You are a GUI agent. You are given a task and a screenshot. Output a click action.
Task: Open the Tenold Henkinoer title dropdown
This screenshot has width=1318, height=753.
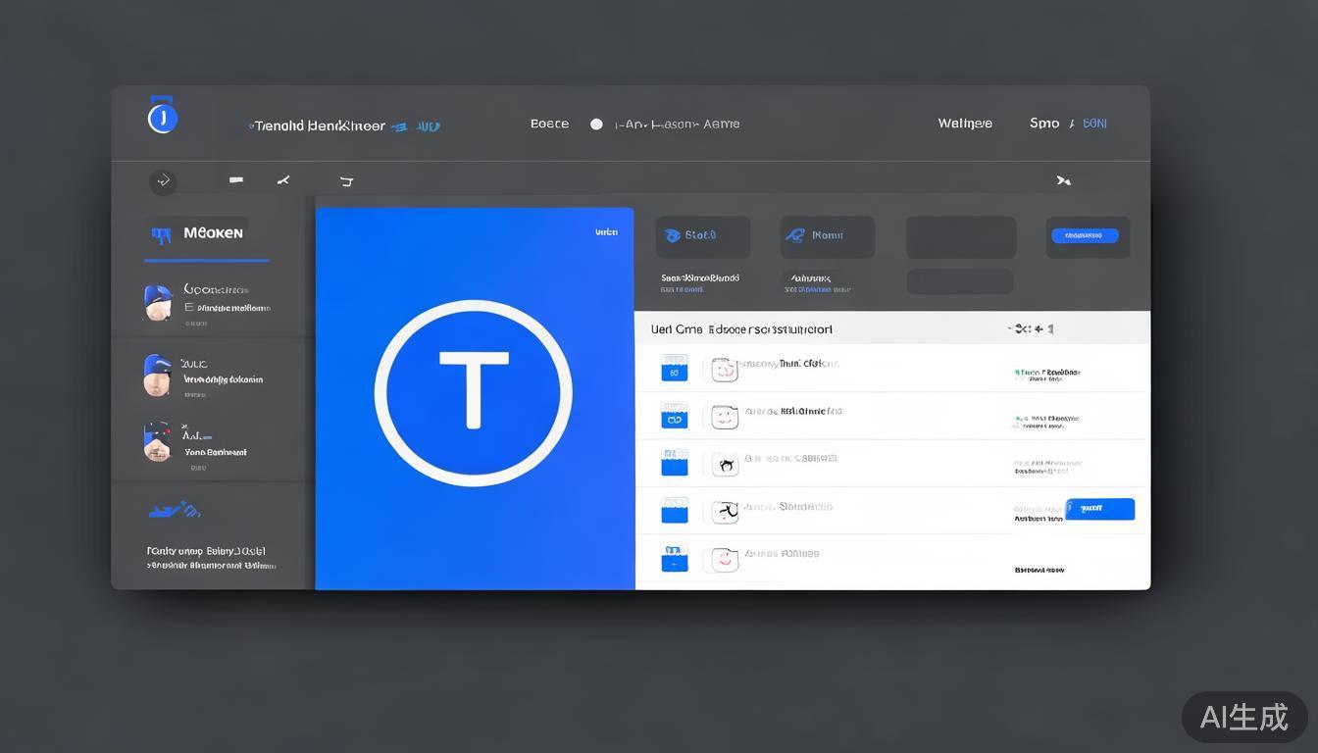tap(343, 126)
